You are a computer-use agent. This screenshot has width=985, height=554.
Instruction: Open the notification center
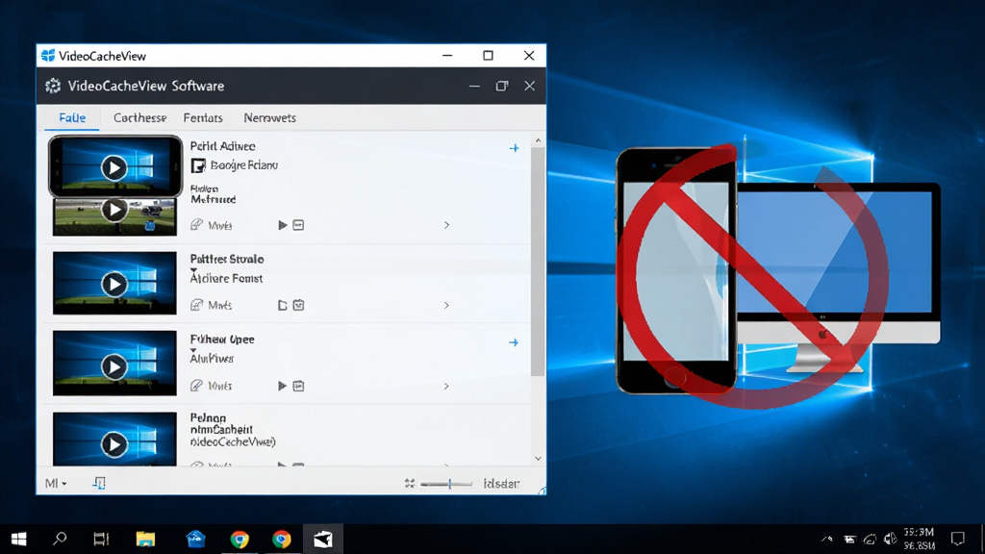(957, 539)
